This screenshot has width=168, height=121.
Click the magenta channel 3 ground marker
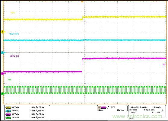(2, 73)
